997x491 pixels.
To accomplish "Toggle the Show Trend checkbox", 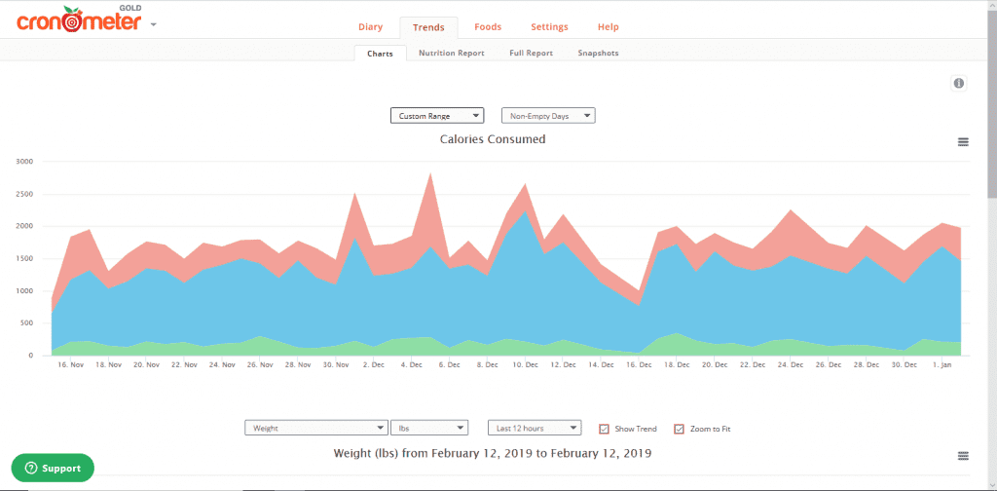I will pos(604,429).
